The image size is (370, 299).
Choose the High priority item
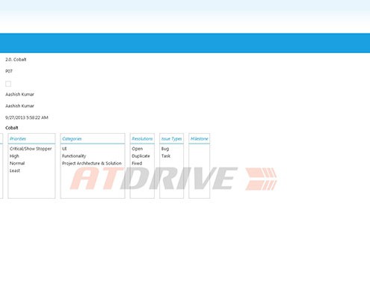14,156
